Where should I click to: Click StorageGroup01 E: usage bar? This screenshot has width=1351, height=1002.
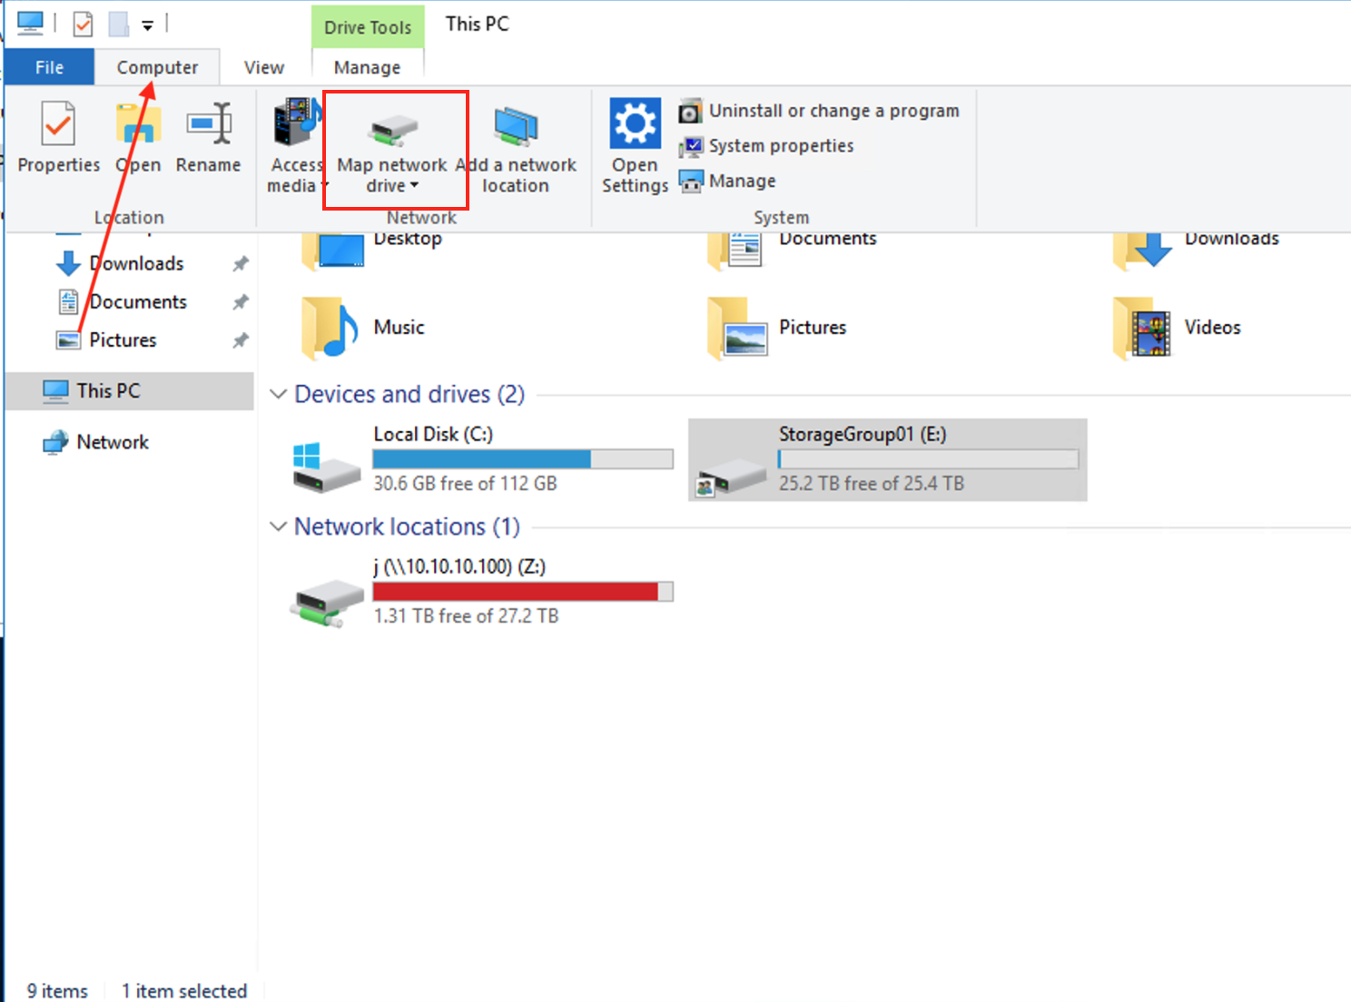coord(928,459)
